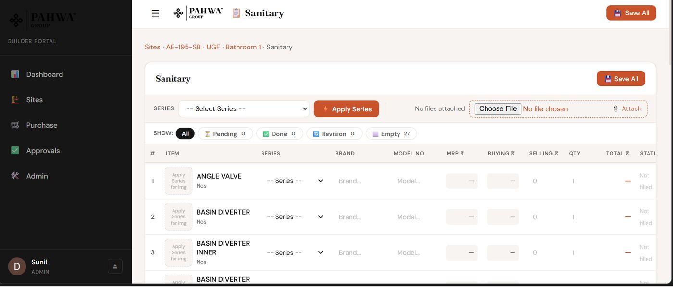Click the Dashboard chart icon in sidebar
Image resolution: width=673 pixels, height=287 pixels.
(15, 74)
